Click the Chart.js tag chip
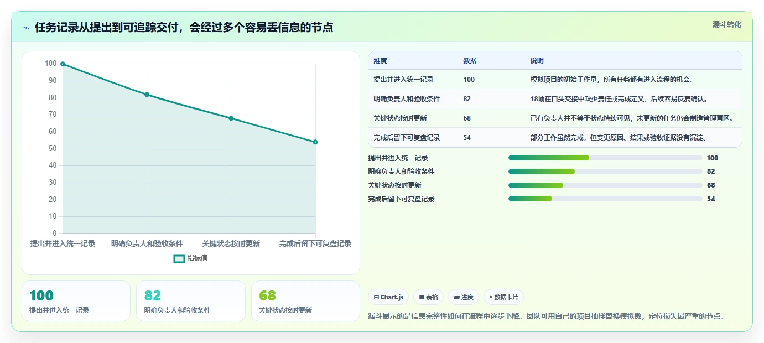 (387, 297)
